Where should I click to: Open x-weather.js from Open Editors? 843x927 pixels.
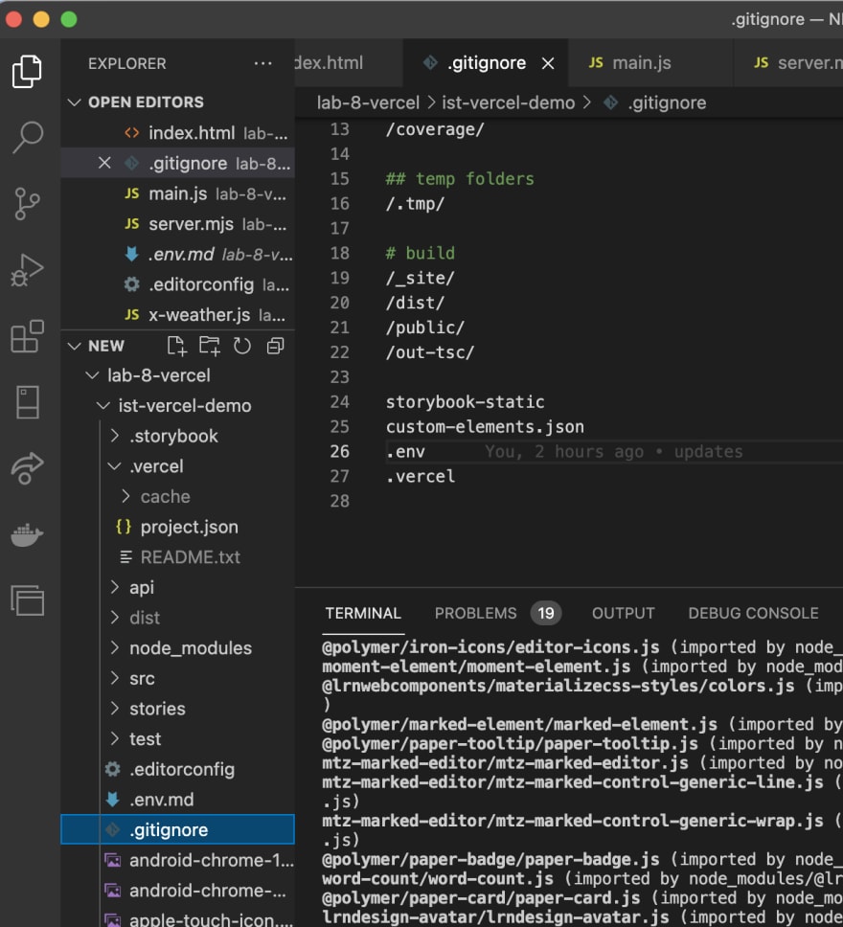177,314
